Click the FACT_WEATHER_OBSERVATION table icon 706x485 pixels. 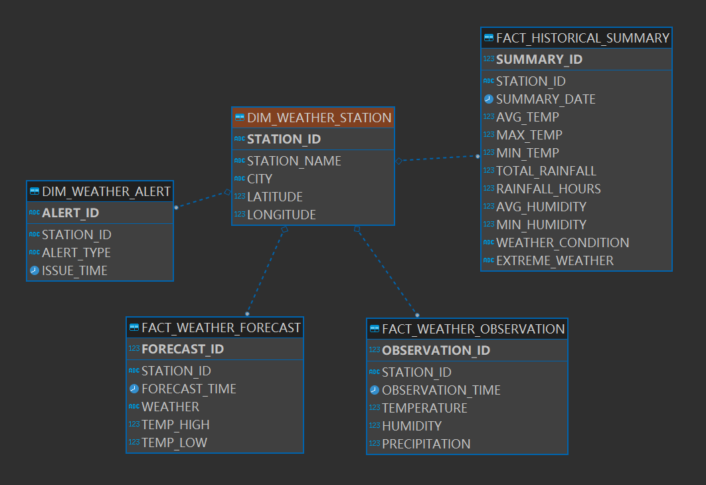374,329
